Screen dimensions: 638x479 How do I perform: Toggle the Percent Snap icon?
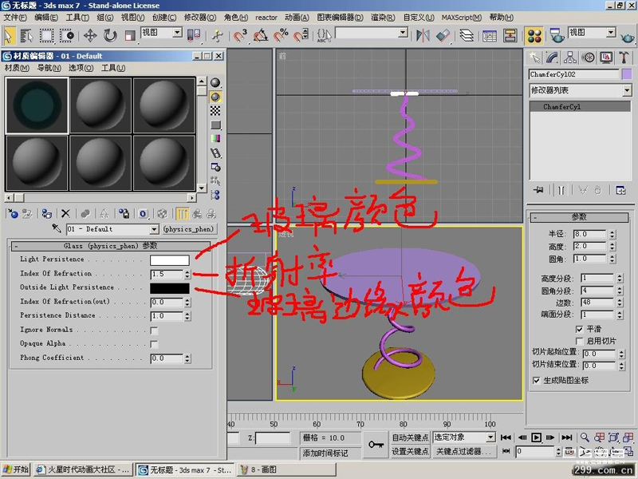pyautogui.click(x=281, y=36)
